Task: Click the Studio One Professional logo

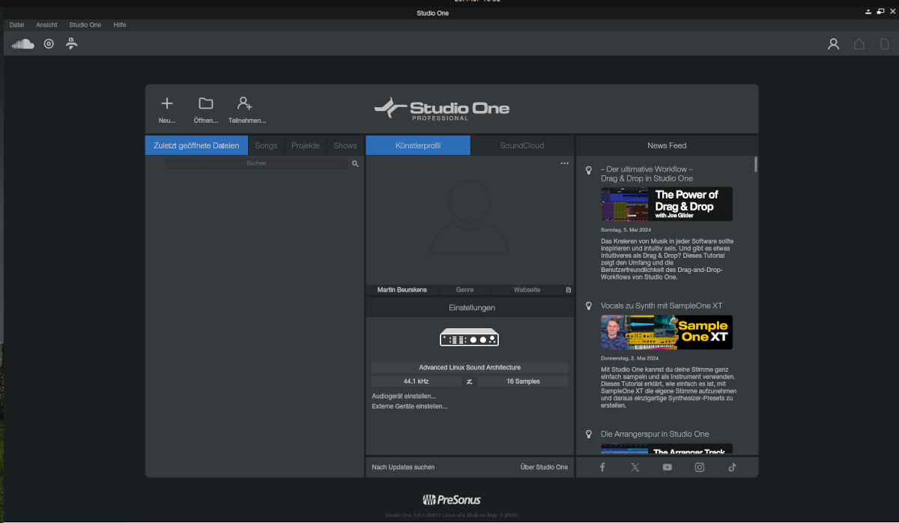Action: [442, 109]
